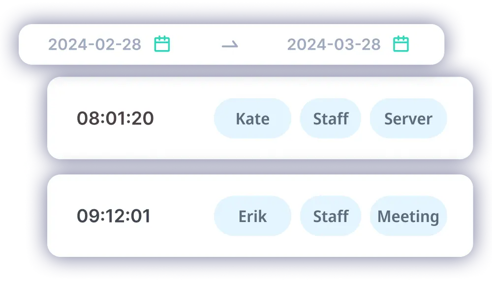This screenshot has height=281, width=492.
Task: Click the 08:01:20 timestamp
Action: 115,118
